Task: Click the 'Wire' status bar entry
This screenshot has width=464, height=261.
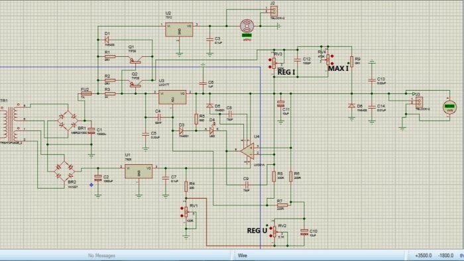Action: (243, 256)
